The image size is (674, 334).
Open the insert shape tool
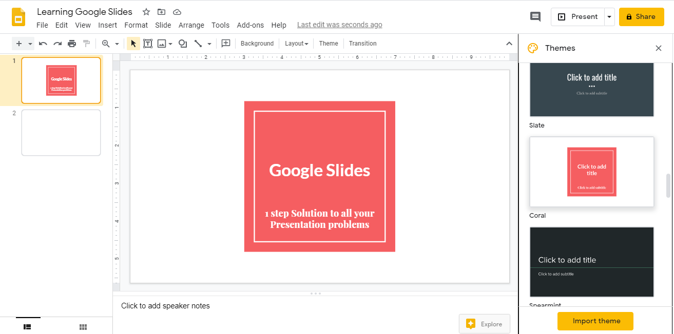point(182,44)
